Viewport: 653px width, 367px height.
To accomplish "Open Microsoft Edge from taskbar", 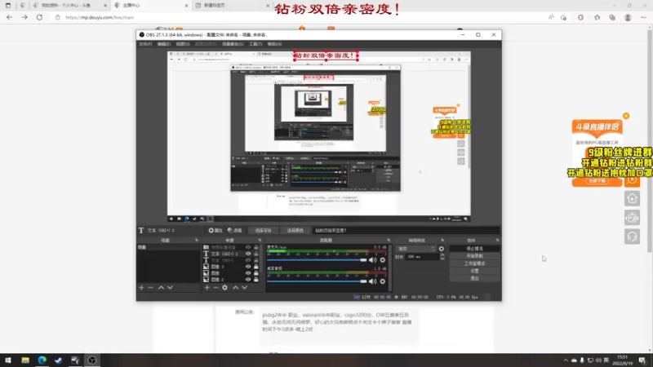I will 42,360.
